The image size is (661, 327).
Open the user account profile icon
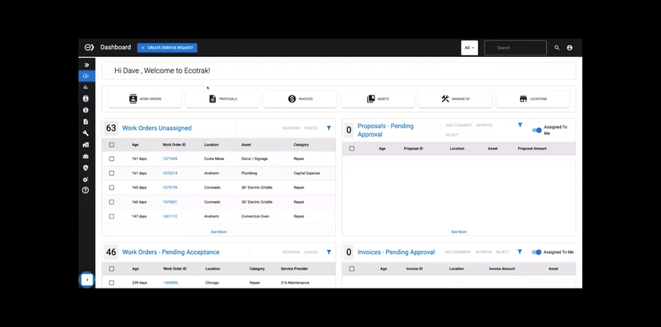[x=569, y=48]
